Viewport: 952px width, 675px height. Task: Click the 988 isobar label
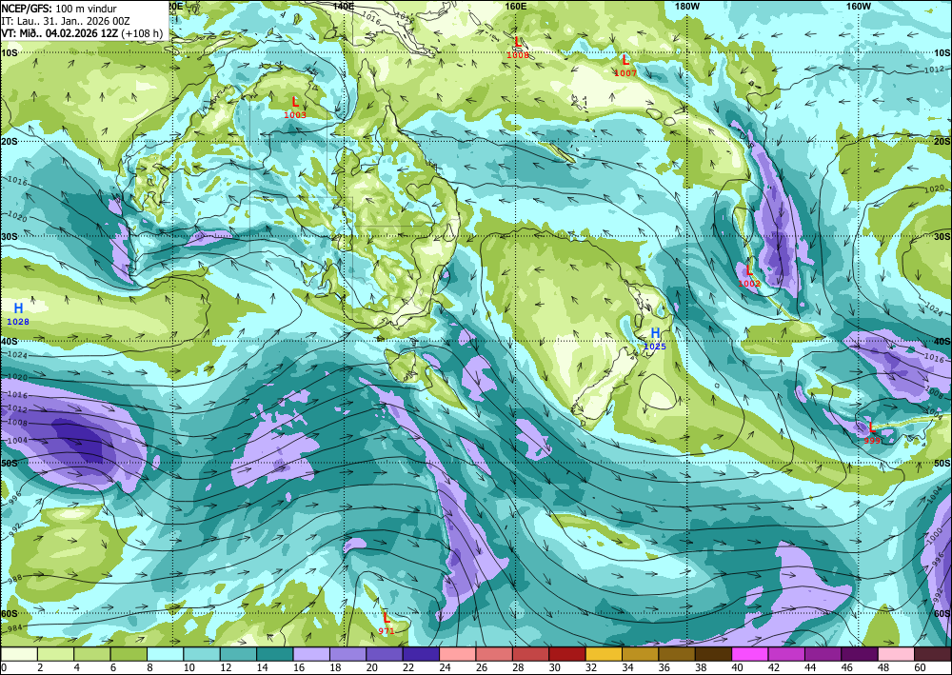tap(15, 581)
